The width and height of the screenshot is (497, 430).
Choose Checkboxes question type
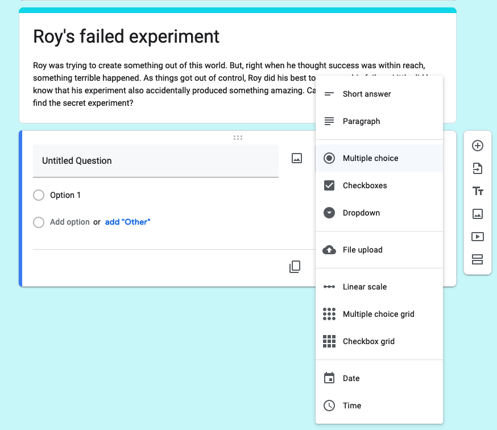365,185
